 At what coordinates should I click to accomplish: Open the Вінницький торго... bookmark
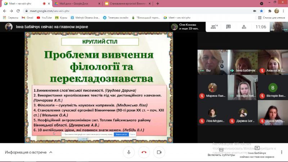pos(146,18)
